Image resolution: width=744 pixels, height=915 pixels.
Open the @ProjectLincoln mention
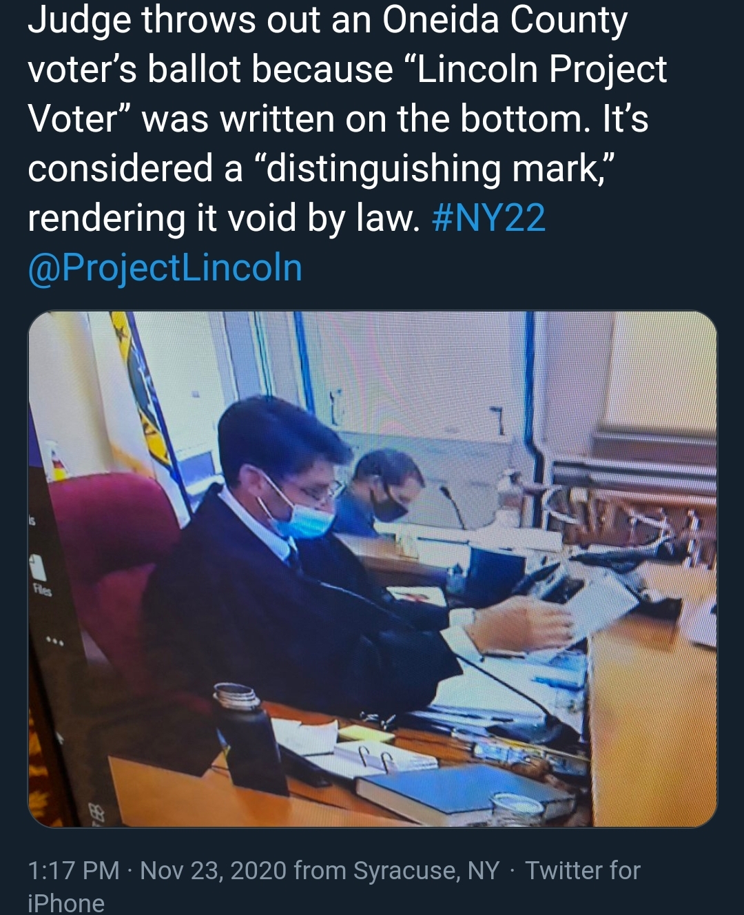[x=165, y=267]
